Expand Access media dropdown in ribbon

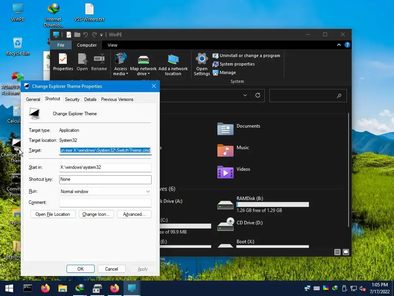pos(120,64)
